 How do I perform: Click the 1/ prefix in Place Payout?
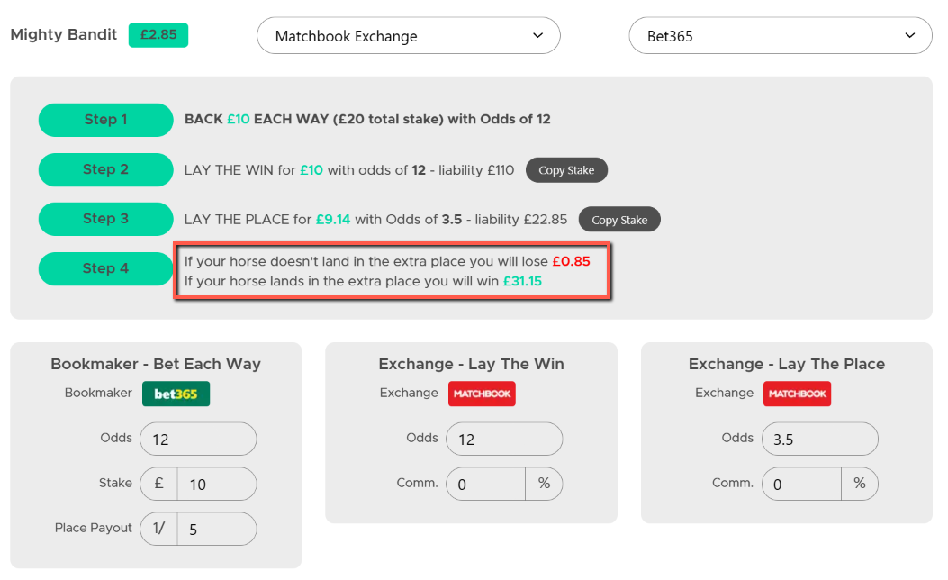click(159, 529)
